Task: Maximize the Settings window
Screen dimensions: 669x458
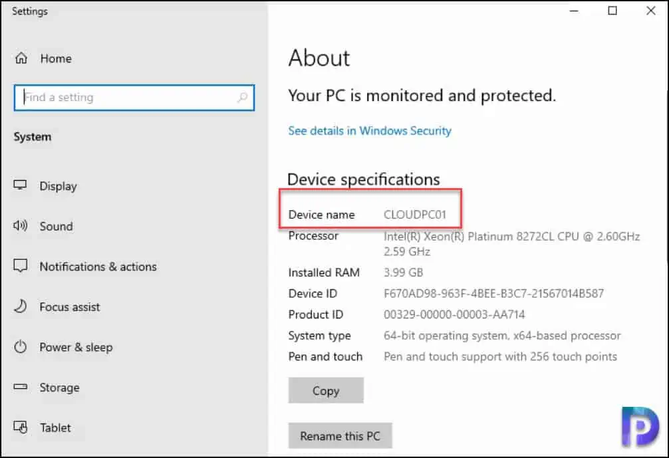Action: pyautogui.click(x=612, y=11)
